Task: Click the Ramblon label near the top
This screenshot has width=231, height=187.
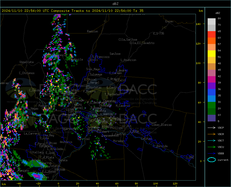Action: (92, 31)
